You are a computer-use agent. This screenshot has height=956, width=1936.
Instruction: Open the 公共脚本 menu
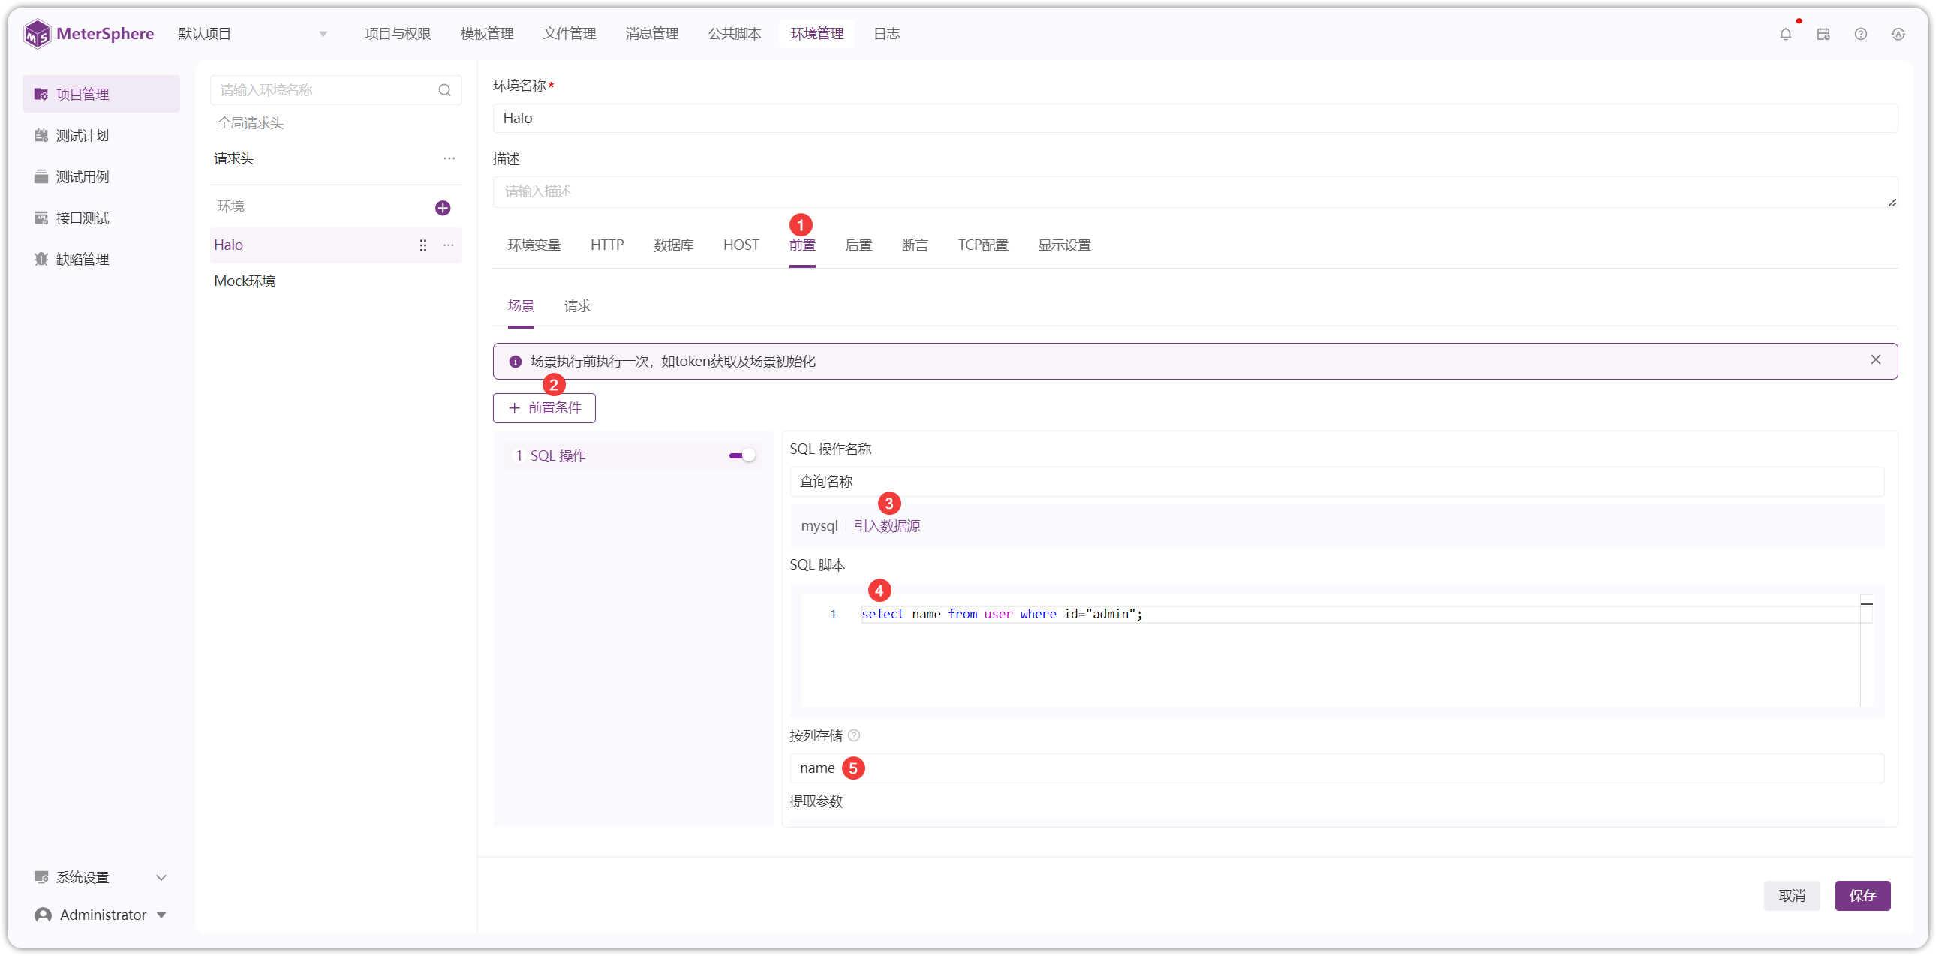click(x=735, y=34)
